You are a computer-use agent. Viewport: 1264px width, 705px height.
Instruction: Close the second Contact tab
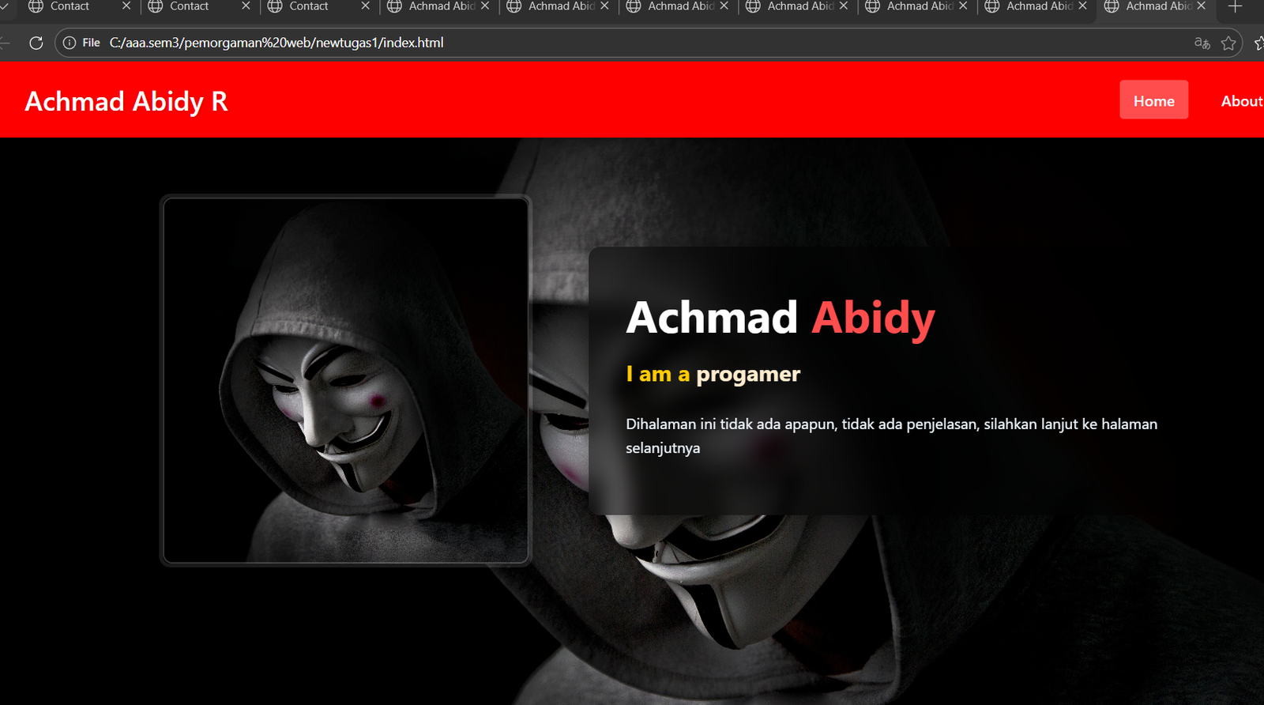point(246,6)
